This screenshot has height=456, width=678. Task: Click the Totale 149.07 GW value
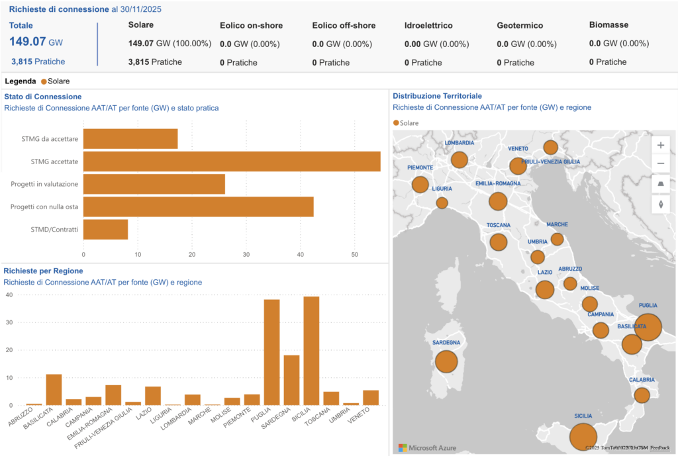(36, 42)
